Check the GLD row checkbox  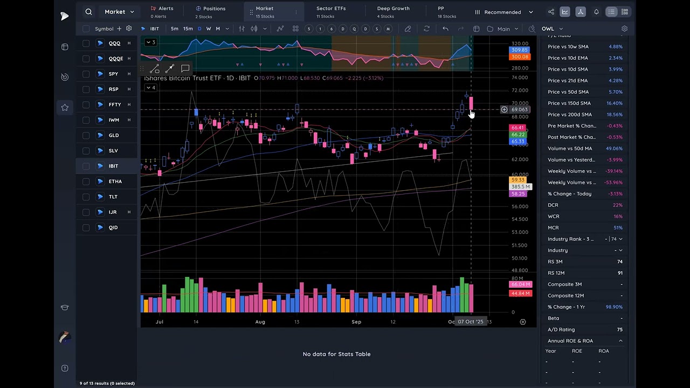tap(86, 135)
